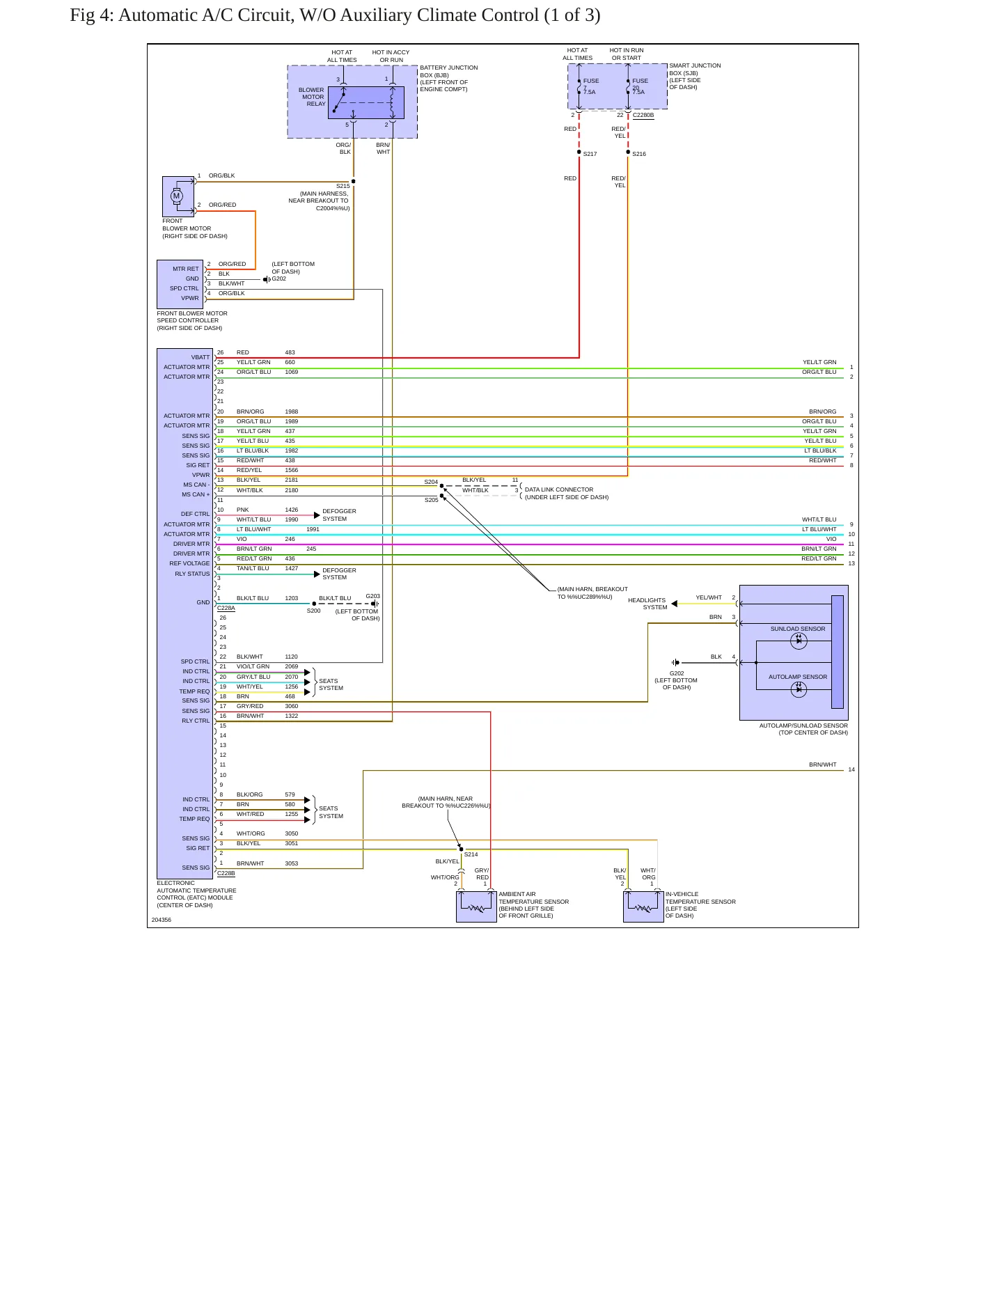This screenshot has width=1006, height=1302.
Task: Click connector label C2280B
Action: (x=643, y=115)
